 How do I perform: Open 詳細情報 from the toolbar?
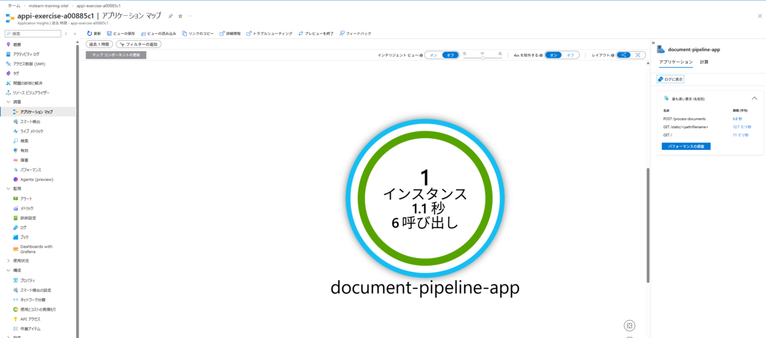(229, 33)
